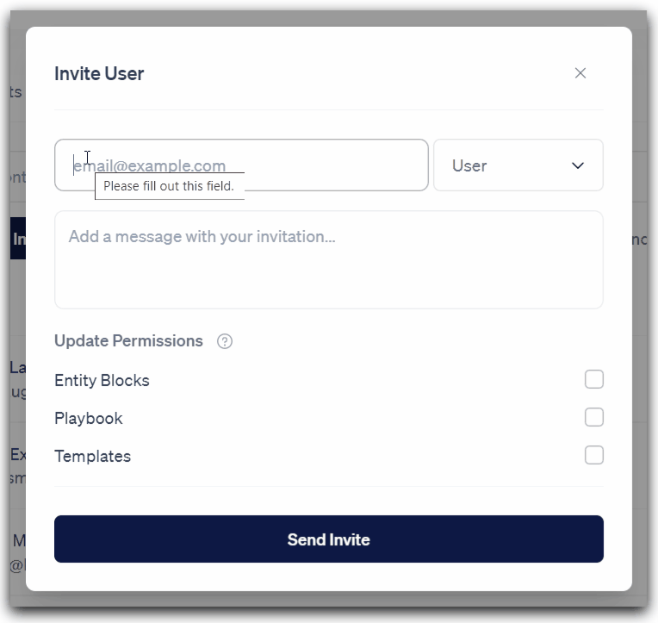The image size is (658, 623).
Task: Tick the Playbook permission checkbox
Action: pos(593,417)
